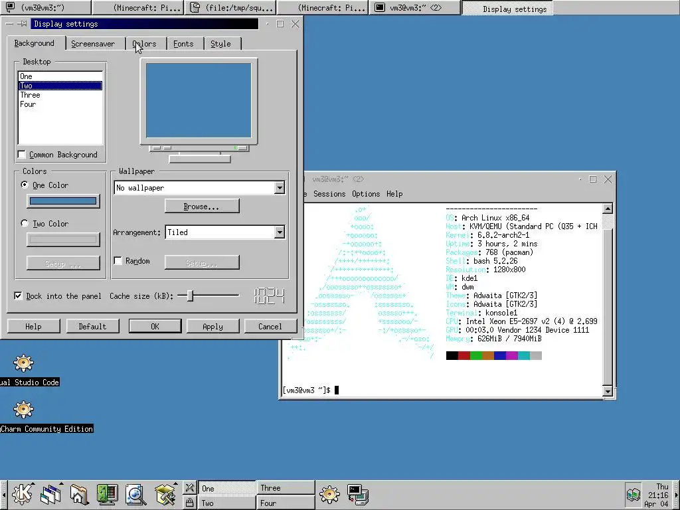Click the two-computers system tray icon
The width and height of the screenshot is (680, 510).
coord(633,494)
